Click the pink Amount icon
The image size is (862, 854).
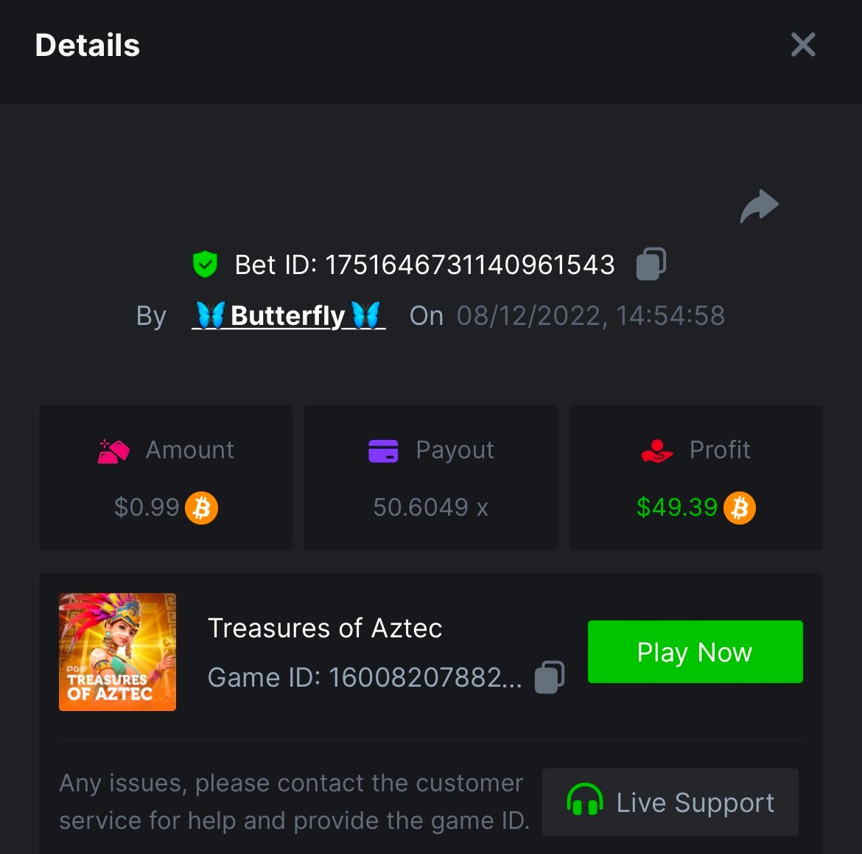point(113,450)
